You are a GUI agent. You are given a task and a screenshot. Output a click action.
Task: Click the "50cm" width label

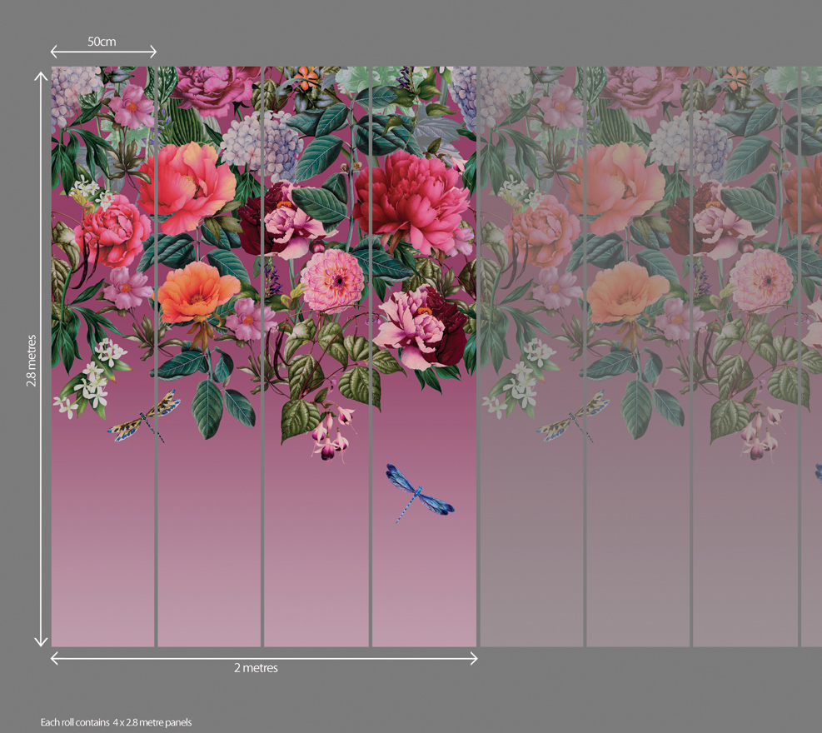[x=102, y=42]
